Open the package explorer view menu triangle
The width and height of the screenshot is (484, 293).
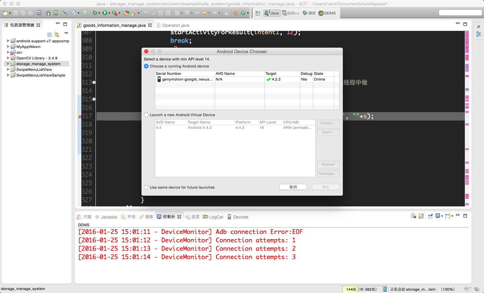tap(66, 33)
